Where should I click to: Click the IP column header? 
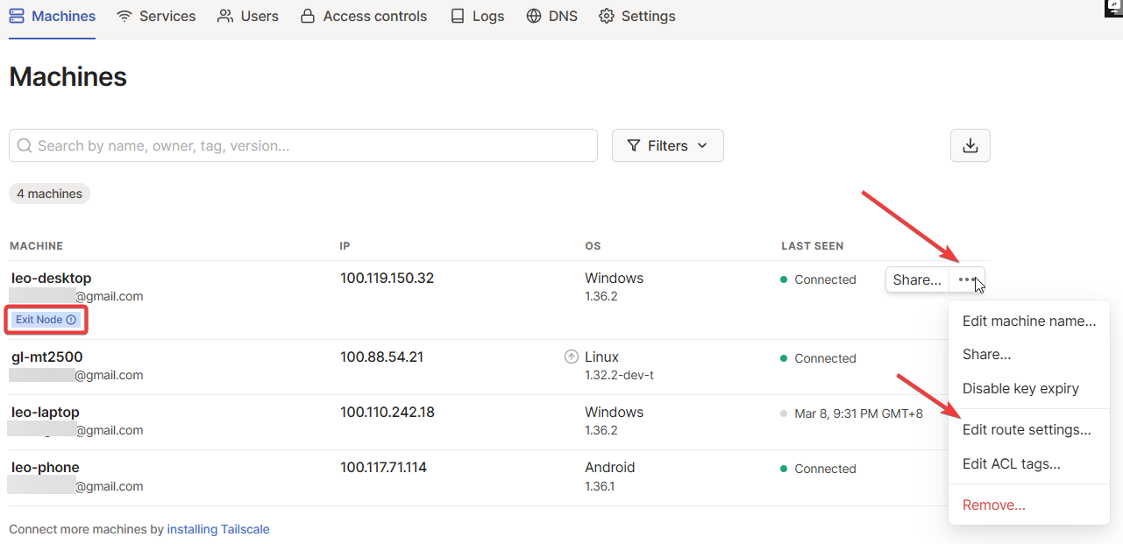(345, 246)
